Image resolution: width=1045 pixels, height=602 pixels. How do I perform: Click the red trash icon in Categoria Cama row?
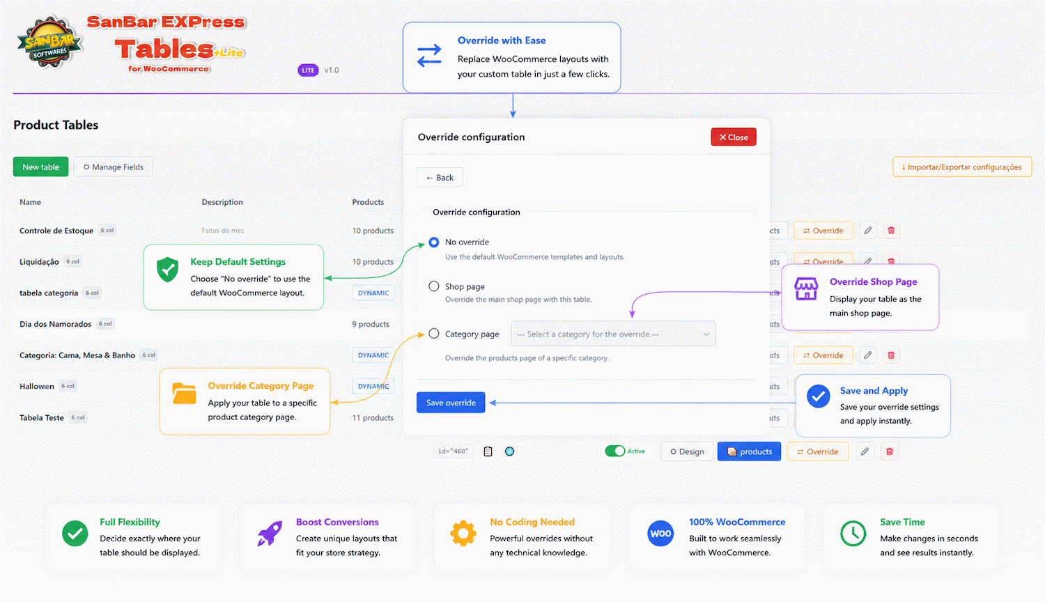pyautogui.click(x=891, y=355)
